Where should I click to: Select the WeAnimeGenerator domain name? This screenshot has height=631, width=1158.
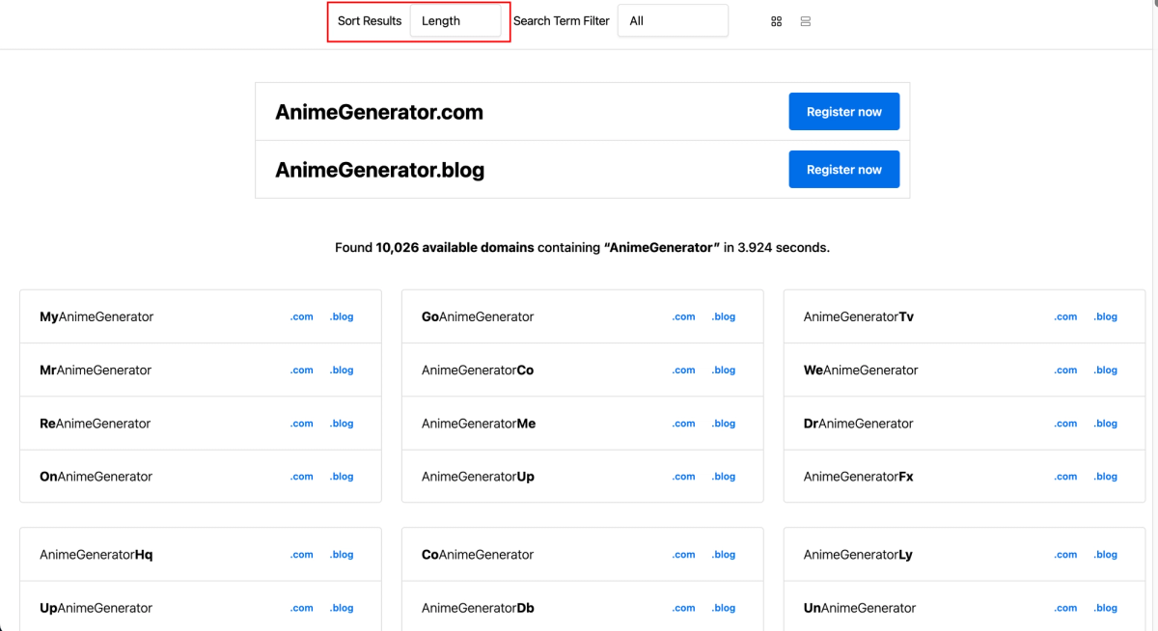pos(861,370)
